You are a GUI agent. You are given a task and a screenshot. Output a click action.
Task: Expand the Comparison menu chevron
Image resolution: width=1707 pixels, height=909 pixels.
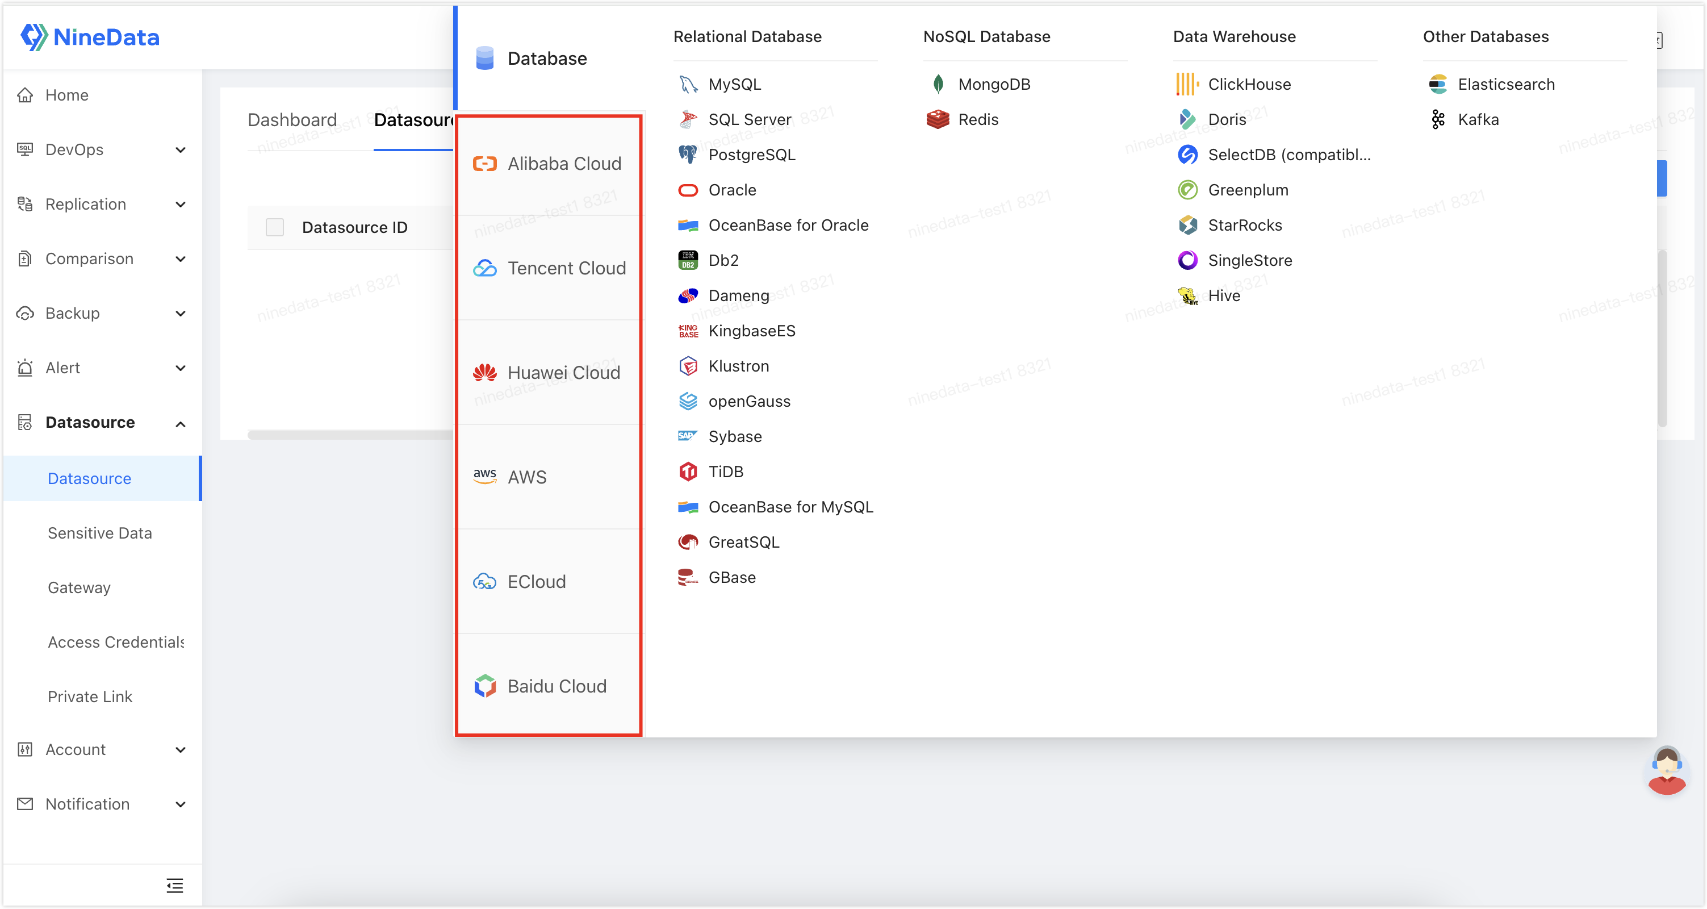(180, 259)
